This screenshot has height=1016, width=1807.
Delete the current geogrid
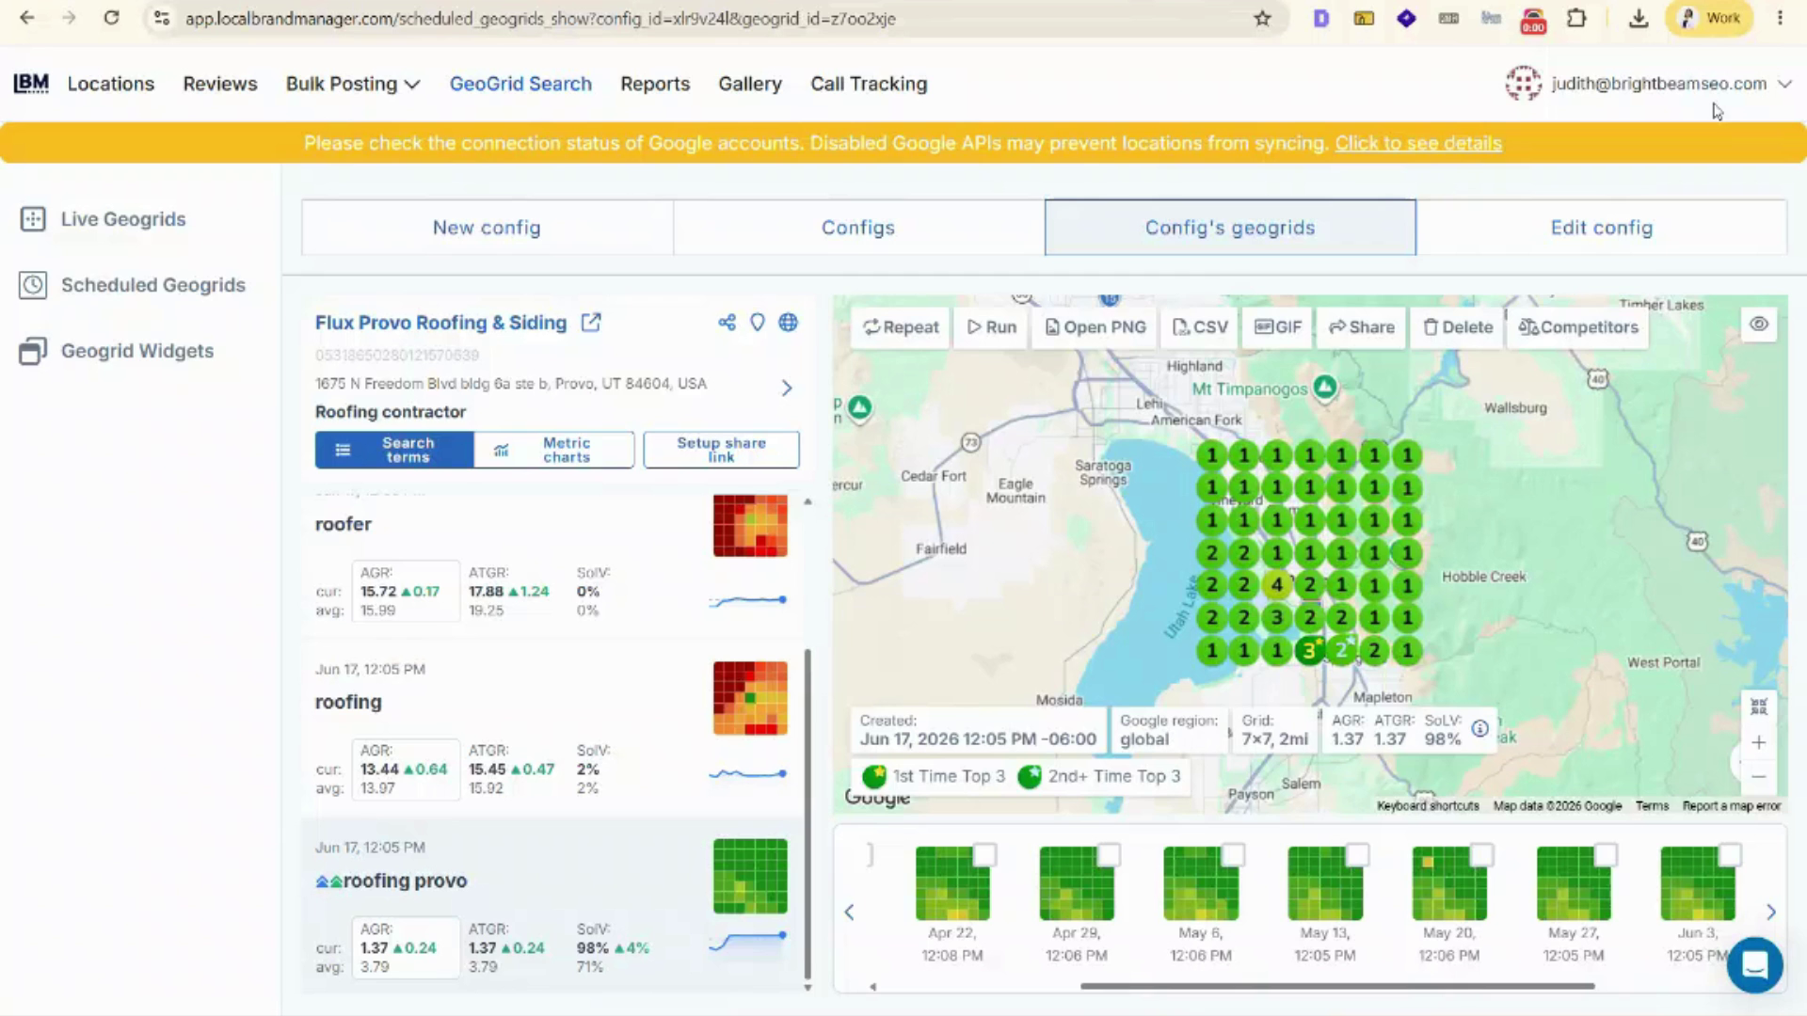click(1458, 327)
